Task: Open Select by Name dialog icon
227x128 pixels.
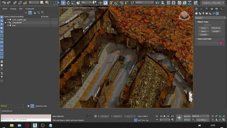Action: pos(47,2)
